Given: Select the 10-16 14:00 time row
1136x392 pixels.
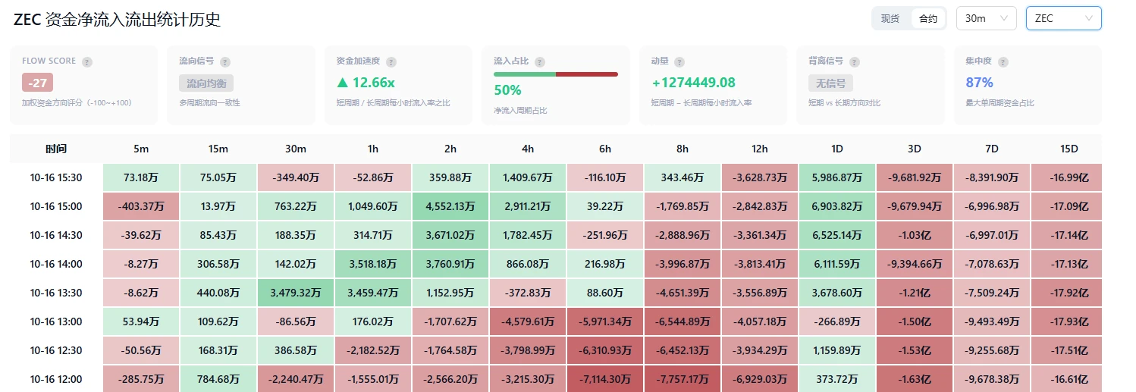Looking at the screenshot, I should point(556,264).
